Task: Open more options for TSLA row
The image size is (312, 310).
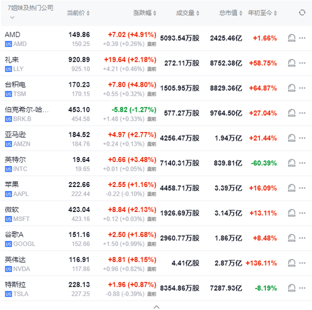Action: click(x=302, y=288)
